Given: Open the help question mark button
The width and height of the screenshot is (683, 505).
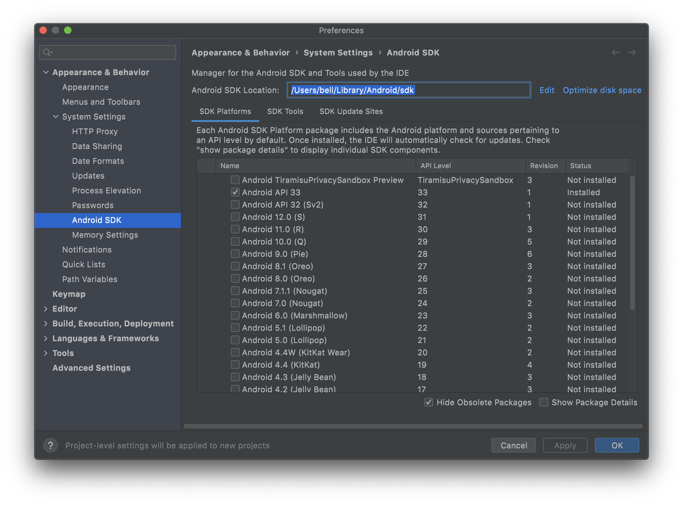Looking at the screenshot, I should pyautogui.click(x=51, y=445).
